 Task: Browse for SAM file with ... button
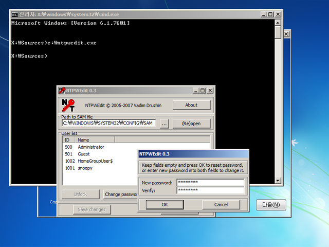164,123
